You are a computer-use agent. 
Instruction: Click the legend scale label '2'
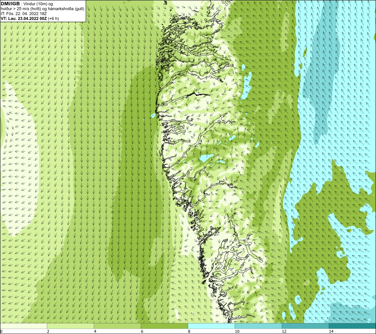pos(48,331)
